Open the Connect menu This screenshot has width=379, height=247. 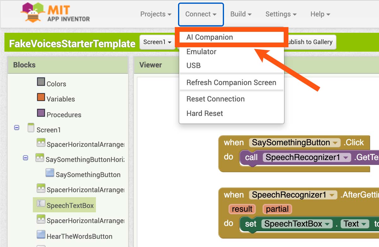[x=201, y=14]
